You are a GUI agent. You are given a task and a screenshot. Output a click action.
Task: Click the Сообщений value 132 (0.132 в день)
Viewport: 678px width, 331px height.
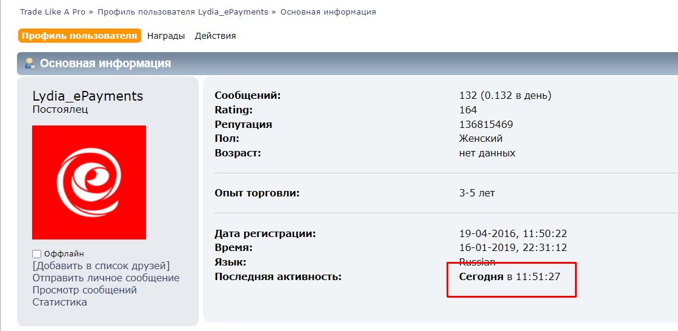tap(505, 96)
